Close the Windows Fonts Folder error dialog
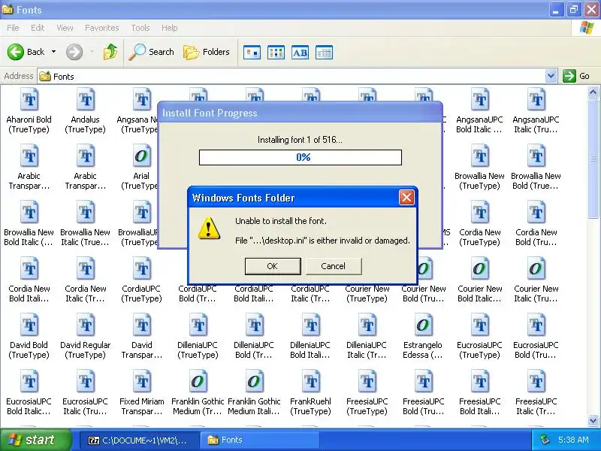This screenshot has height=451, width=601. [x=406, y=198]
